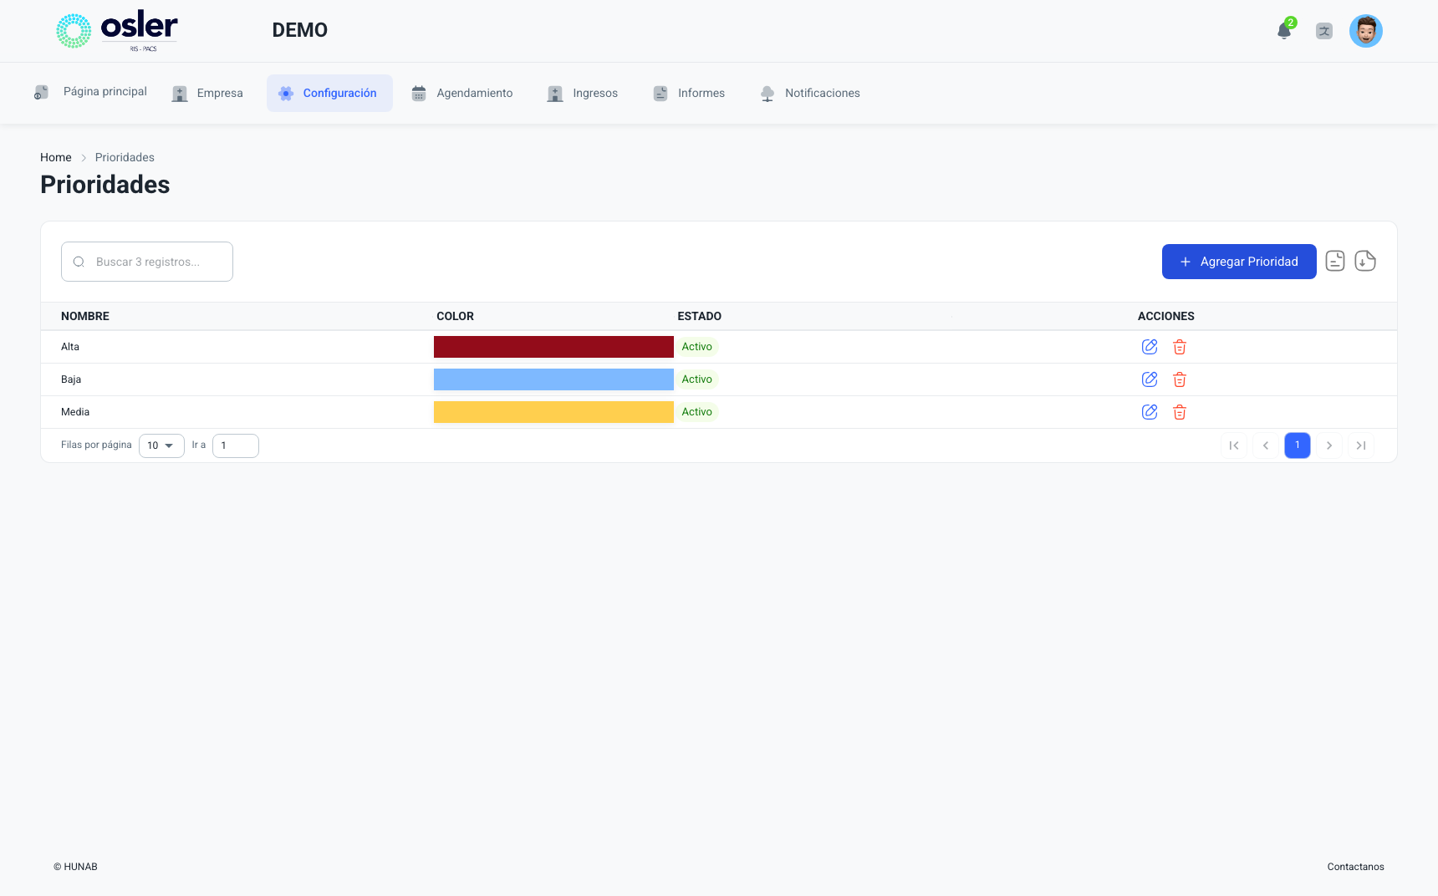Open the rows per page dropdown
The height and width of the screenshot is (896, 1438).
161,445
